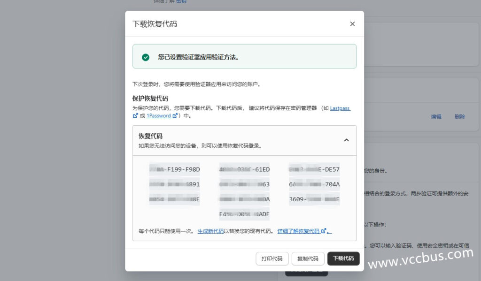Screen dimensions: 481x281
Task: Click the green success checkmark icon
Action: coord(146,57)
